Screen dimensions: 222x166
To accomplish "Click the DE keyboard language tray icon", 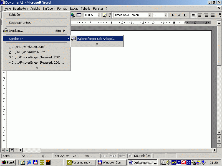I will pos(188,162).
